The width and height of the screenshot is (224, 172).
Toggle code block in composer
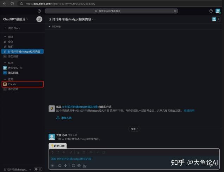[104, 152]
